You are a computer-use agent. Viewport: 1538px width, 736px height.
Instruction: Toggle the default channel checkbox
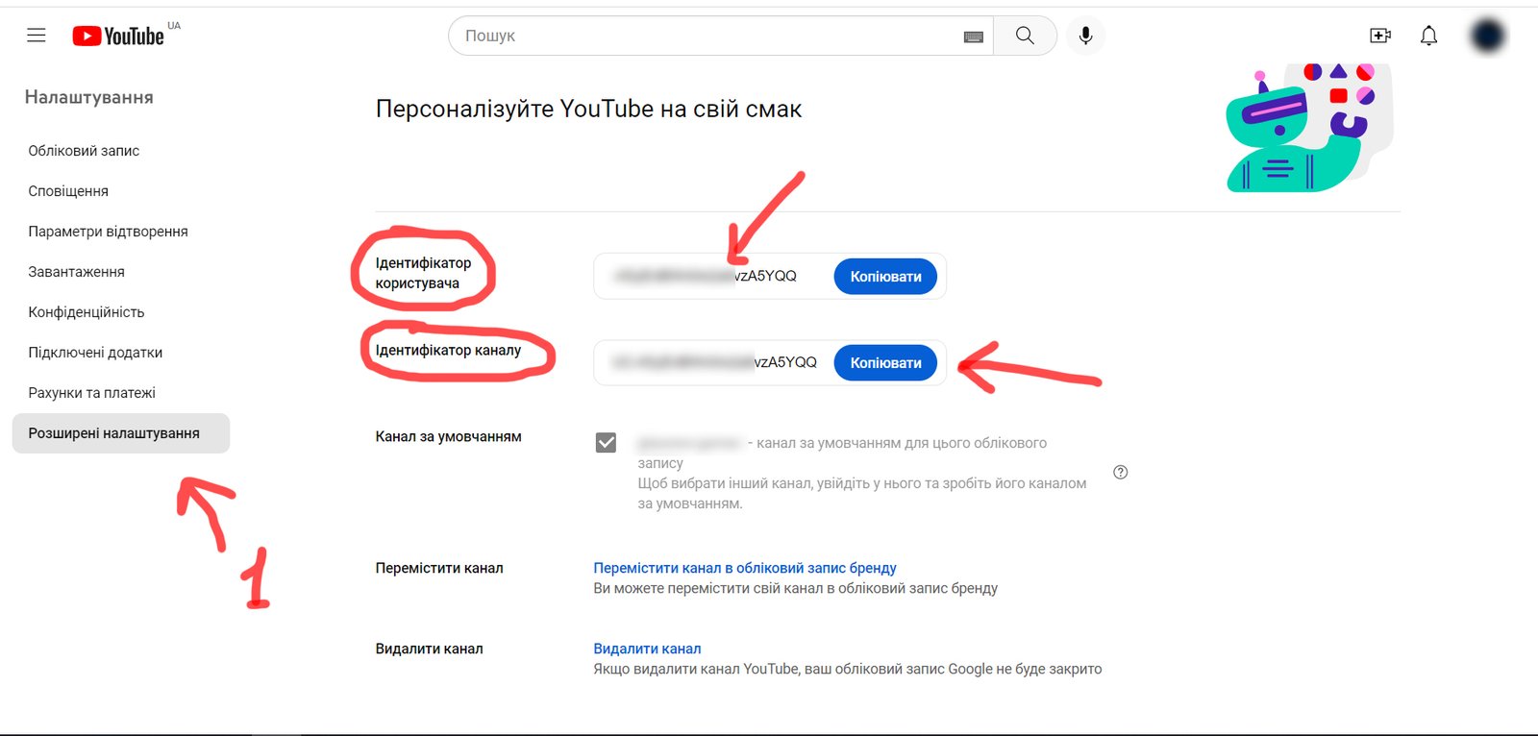(x=606, y=442)
